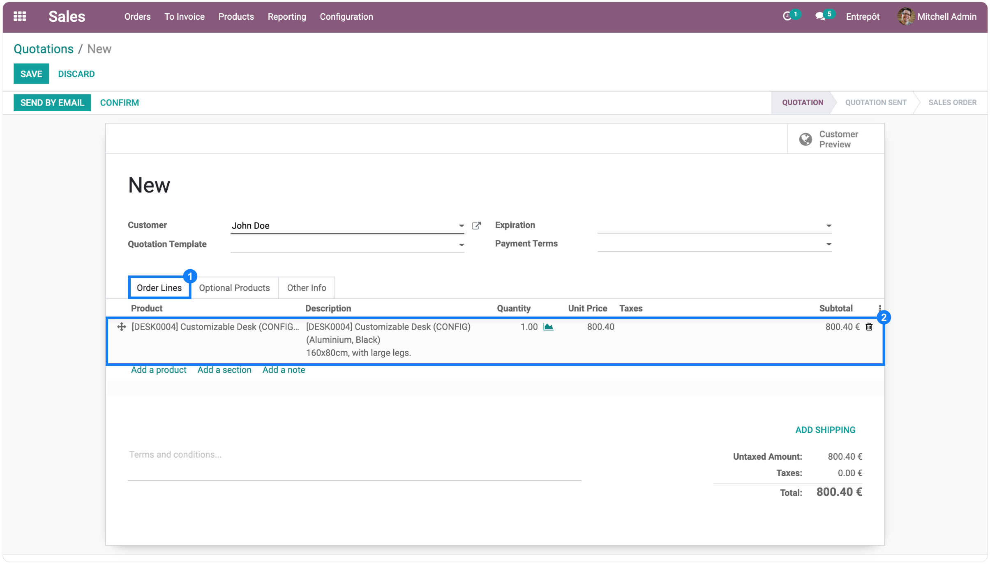The image size is (990, 564).
Task: Go back via Quotations breadcrumb
Action: 44,49
